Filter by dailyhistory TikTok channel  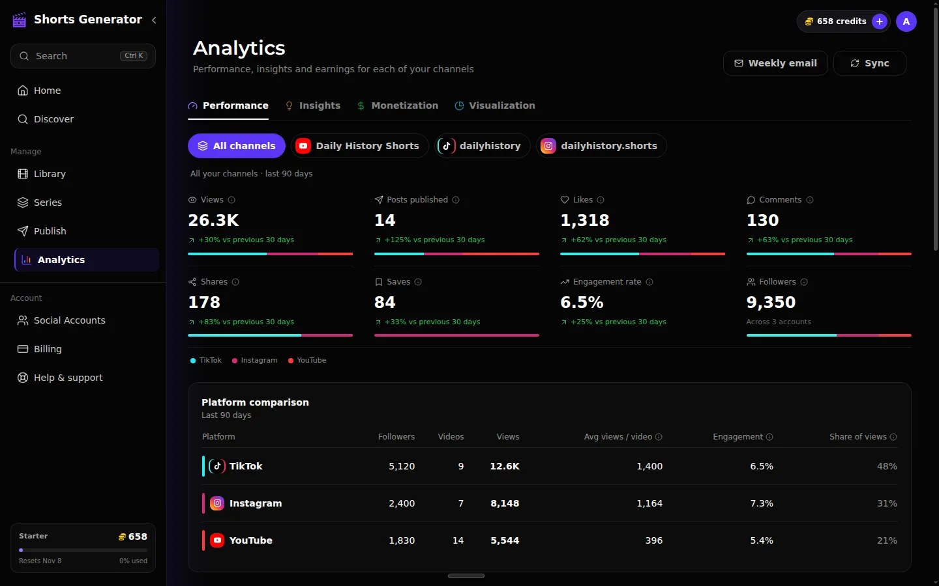click(483, 146)
